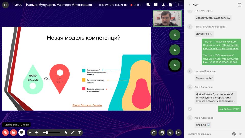Click the 'Платформа МТС Линк' label
245x138 pixels.
(x=16, y=125)
